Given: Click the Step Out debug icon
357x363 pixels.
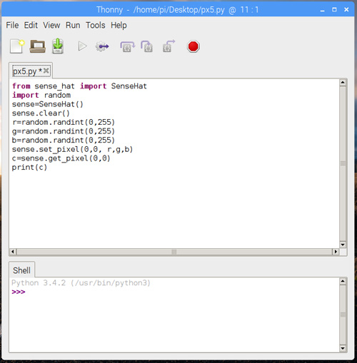Looking at the screenshot, I should [x=169, y=46].
